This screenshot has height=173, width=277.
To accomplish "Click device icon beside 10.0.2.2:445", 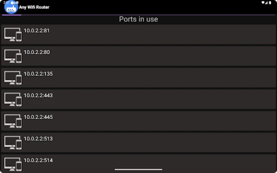I will click(x=13, y=121).
